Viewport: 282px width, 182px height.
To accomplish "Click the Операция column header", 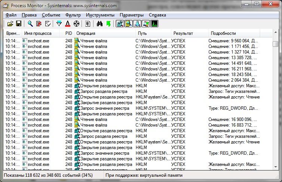I will pyautogui.click(x=105, y=33).
